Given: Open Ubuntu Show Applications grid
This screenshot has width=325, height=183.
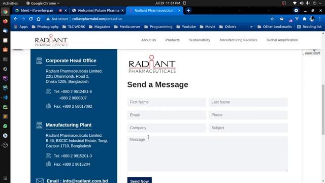Looking at the screenshot, I should (x=5, y=178).
